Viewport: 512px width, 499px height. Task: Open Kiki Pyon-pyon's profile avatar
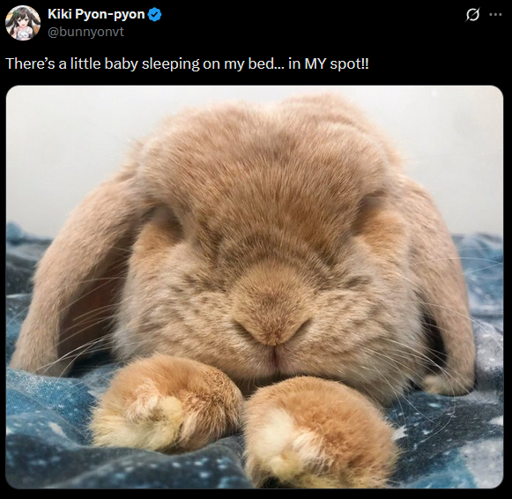23,23
